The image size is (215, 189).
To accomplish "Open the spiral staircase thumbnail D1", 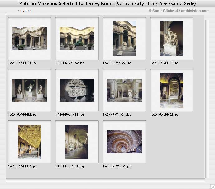I will click(124, 142).
